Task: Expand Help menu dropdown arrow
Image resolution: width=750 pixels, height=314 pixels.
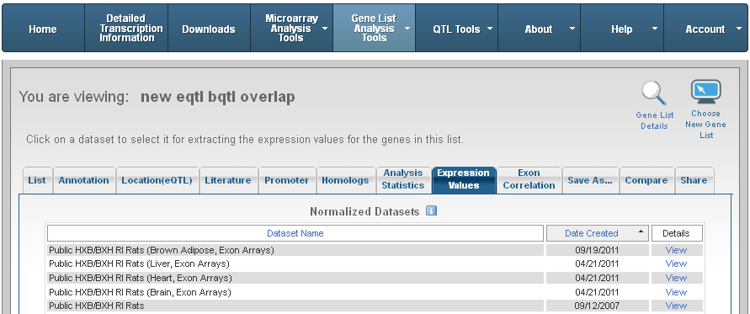Action: click(655, 29)
